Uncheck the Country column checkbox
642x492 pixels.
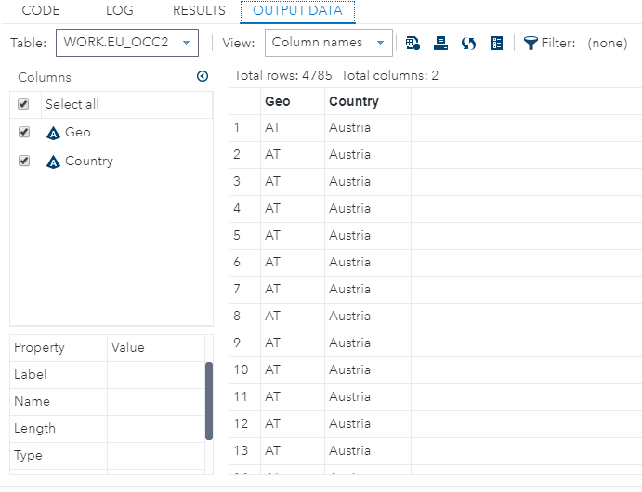point(24,162)
